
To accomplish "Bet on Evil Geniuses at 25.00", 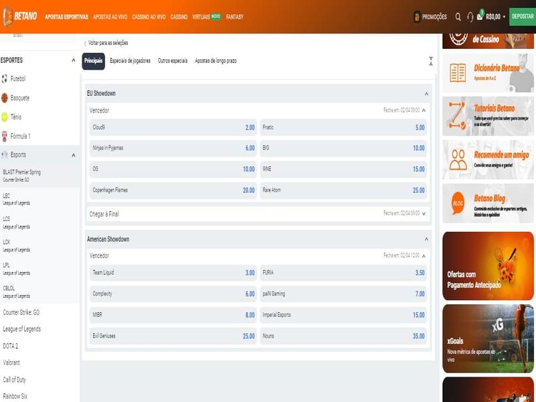I will pos(173,336).
